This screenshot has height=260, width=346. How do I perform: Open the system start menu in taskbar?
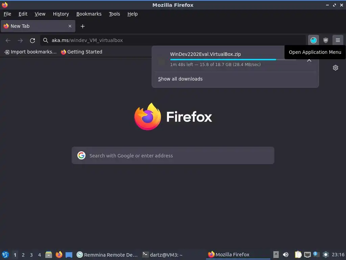point(5,255)
